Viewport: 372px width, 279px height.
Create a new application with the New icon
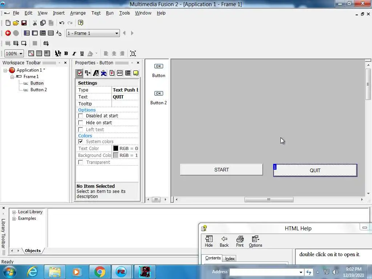point(8,23)
